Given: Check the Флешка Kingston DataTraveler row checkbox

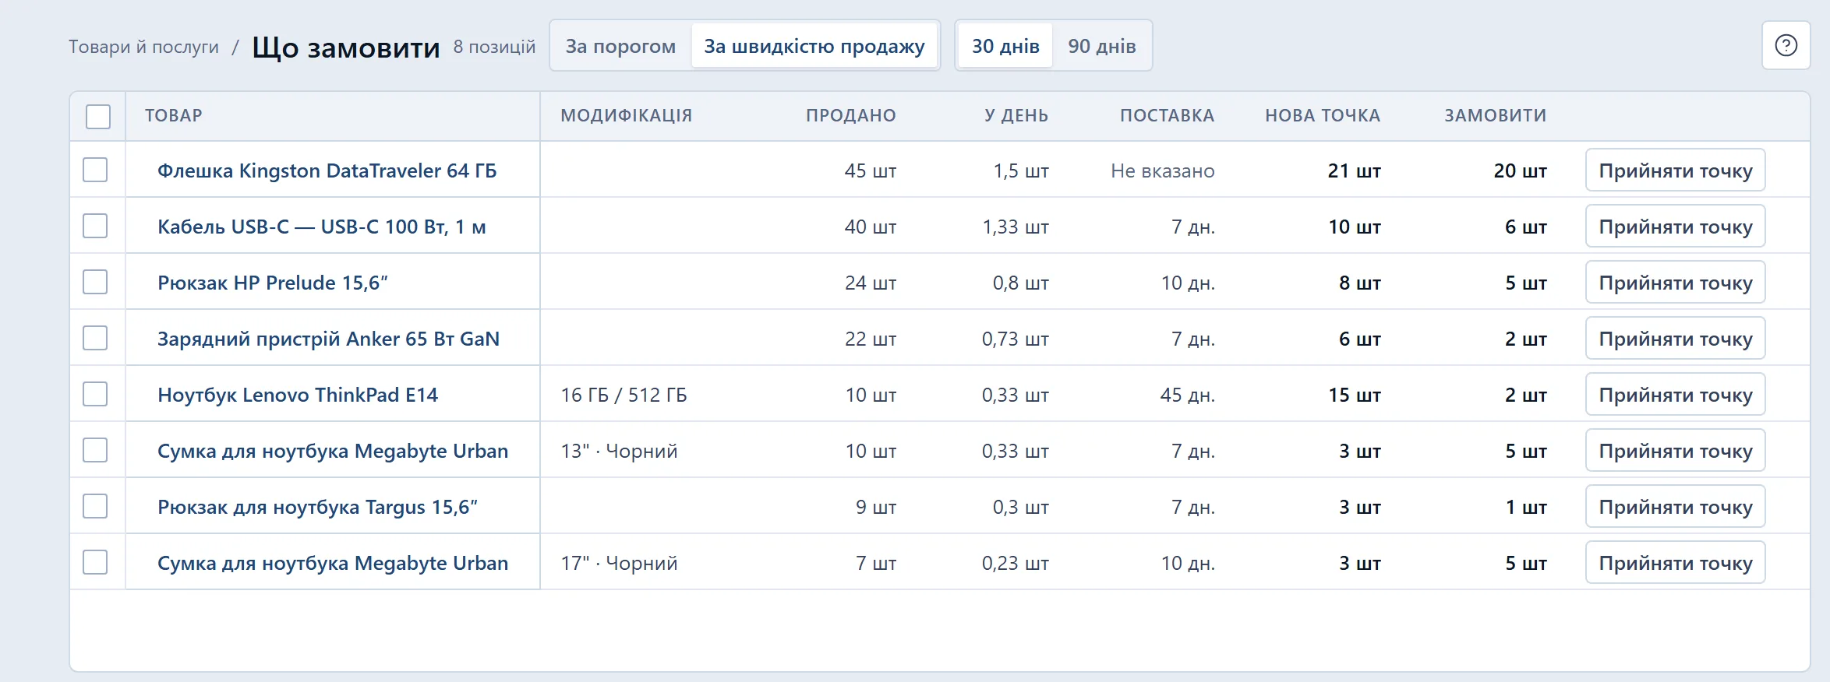Looking at the screenshot, I should 95,170.
